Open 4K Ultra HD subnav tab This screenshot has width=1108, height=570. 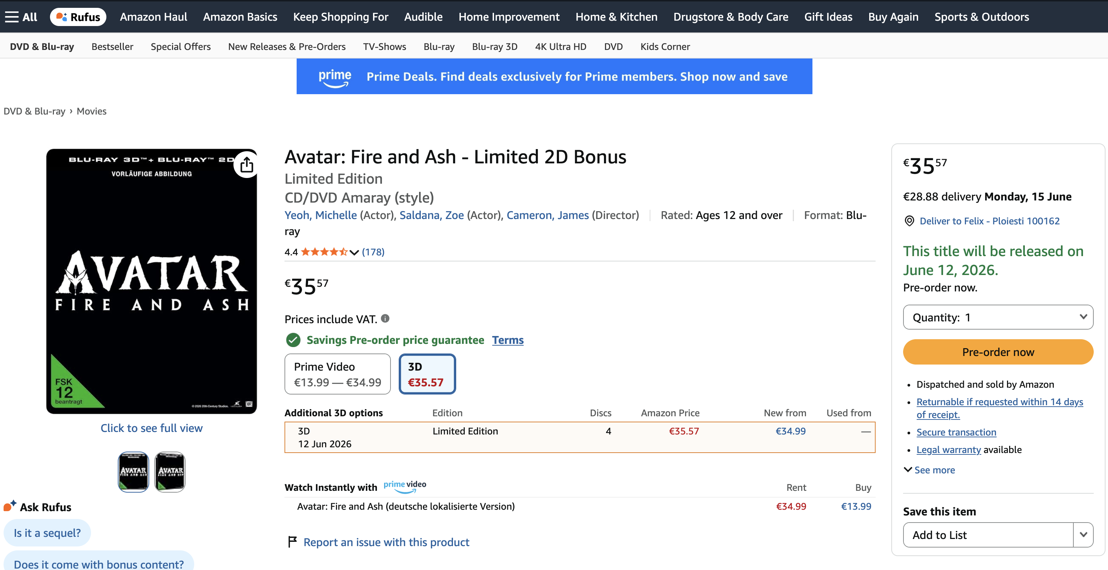[560, 46]
